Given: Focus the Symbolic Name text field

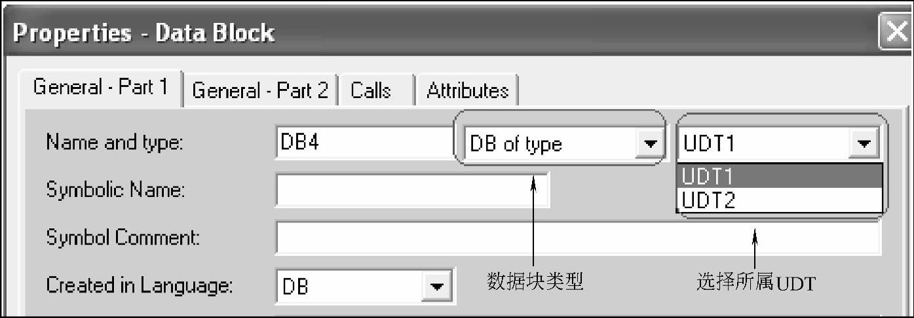Looking at the screenshot, I should click(411, 190).
